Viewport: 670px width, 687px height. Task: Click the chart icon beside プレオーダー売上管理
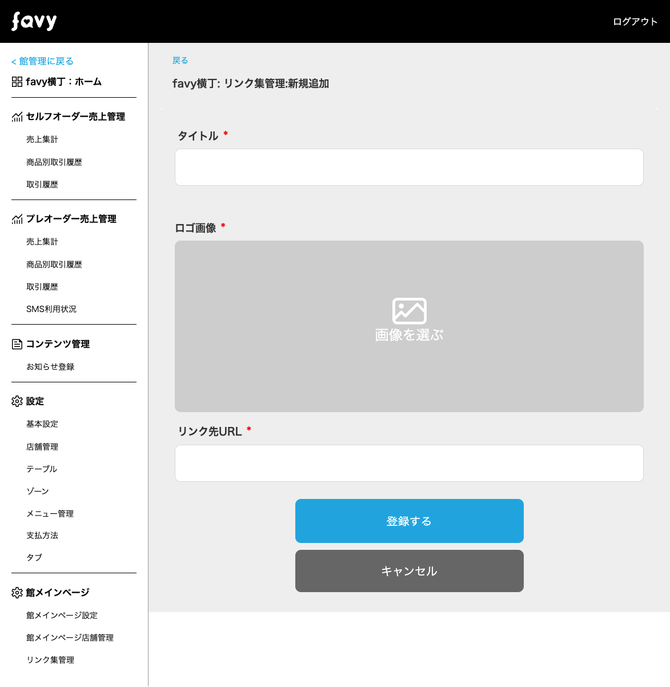[17, 219]
